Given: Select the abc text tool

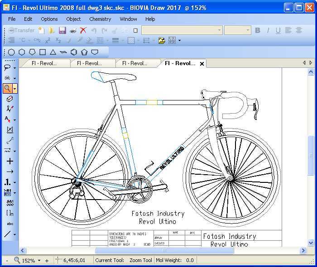Looking at the screenshot, I should (x=10, y=224).
